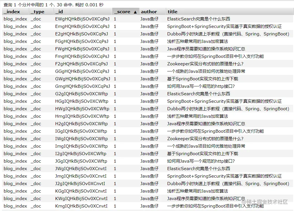Toggle the sort arrow beside _score
The height and width of the screenshot is (211, 294).
(x=135, y=12)
